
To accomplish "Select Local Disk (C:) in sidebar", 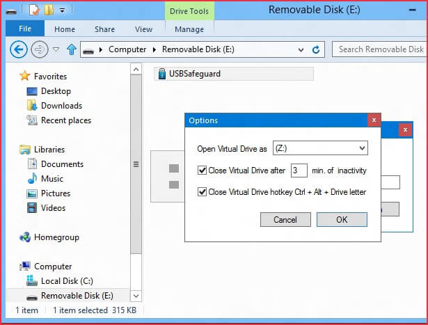I will coord(67,281).
